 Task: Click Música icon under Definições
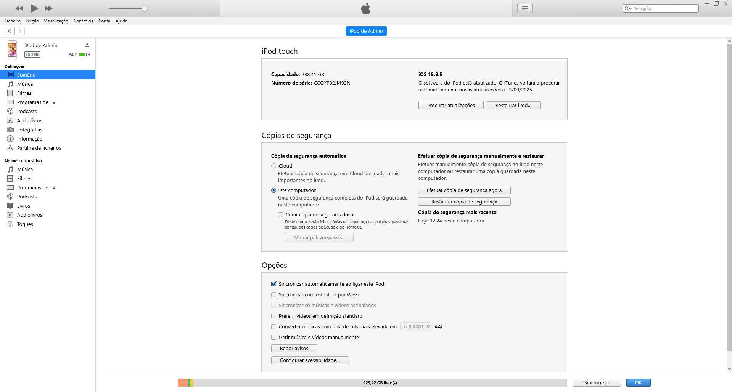click(10, 84)
